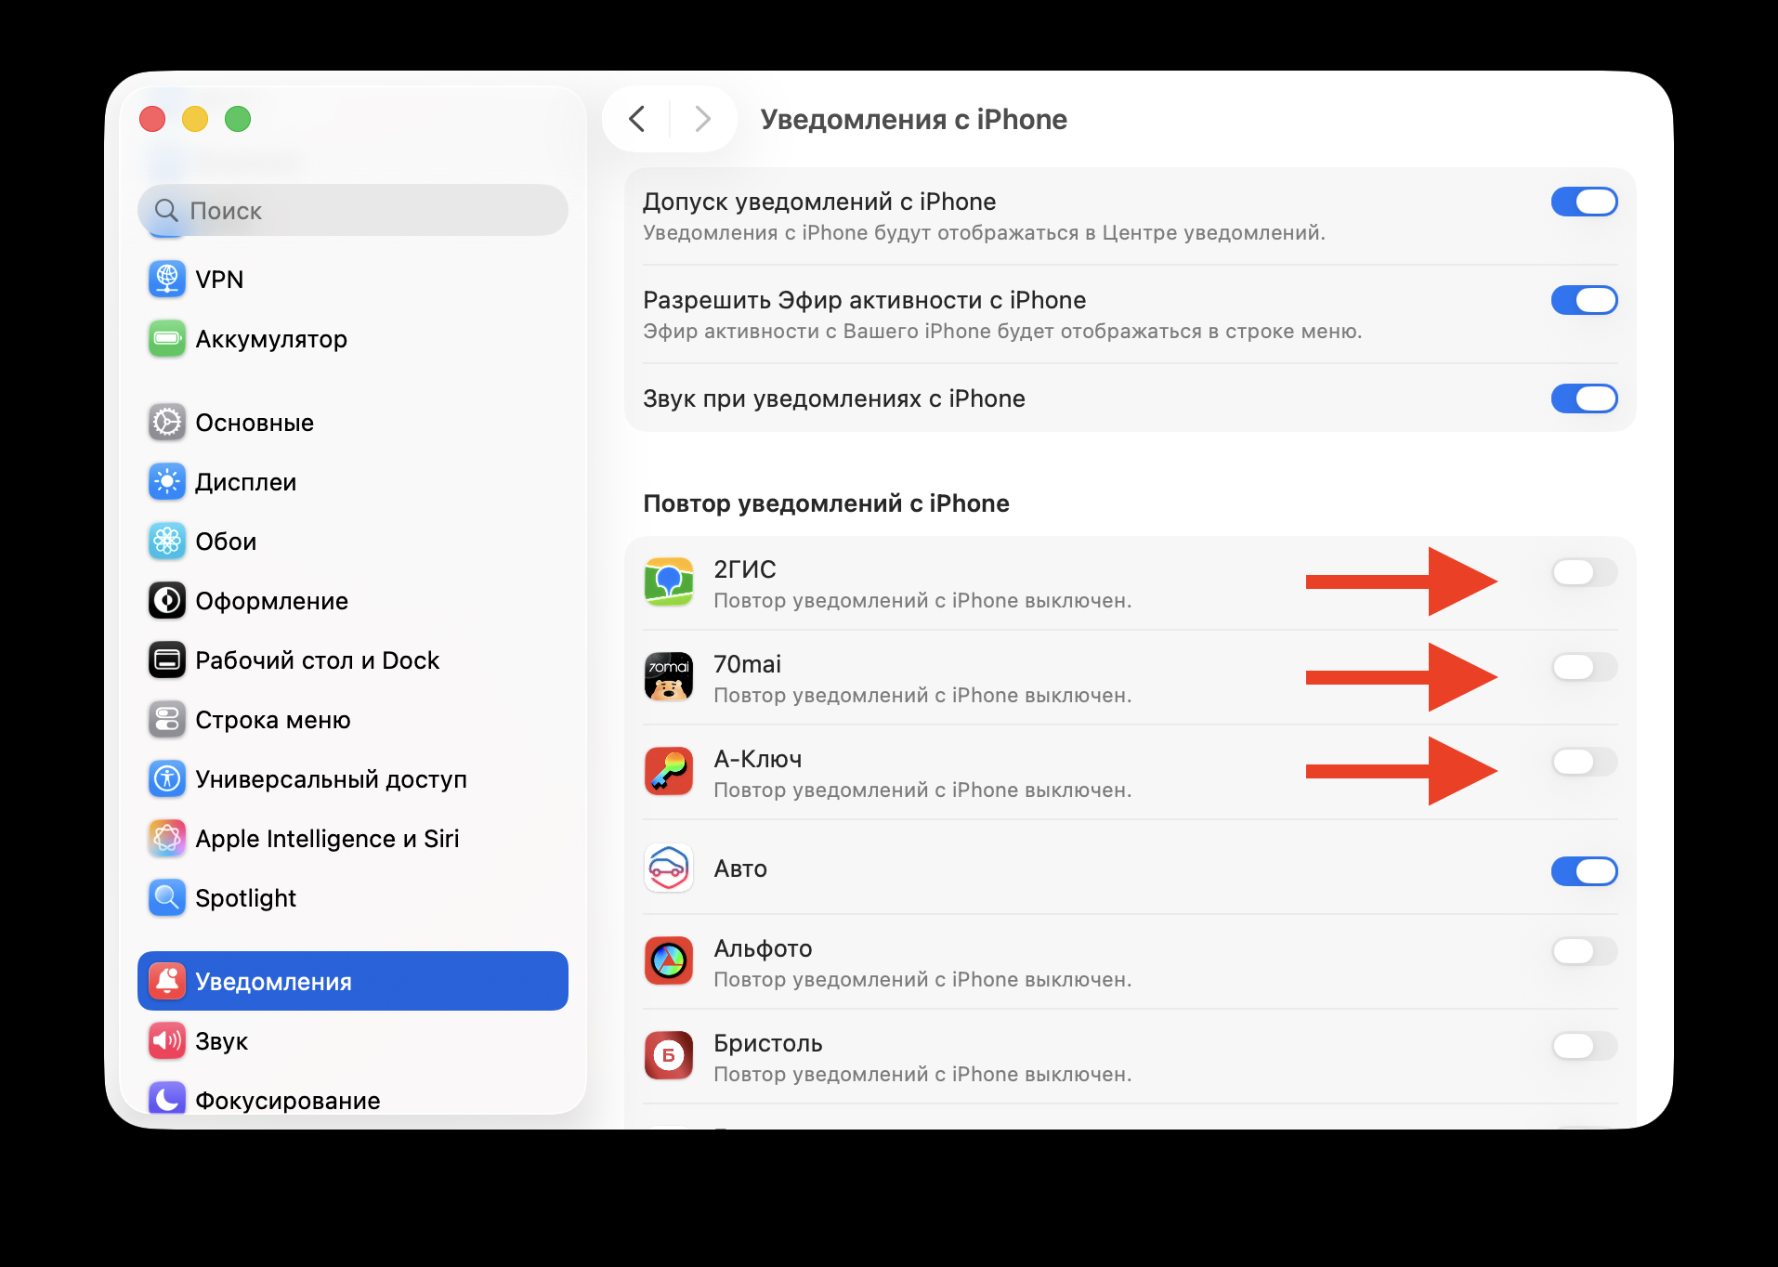Turn off Эфир активности с iPhone
Viewport: 1778px width, 1267px height.
pyautogui.click(x=1584, y=300)
